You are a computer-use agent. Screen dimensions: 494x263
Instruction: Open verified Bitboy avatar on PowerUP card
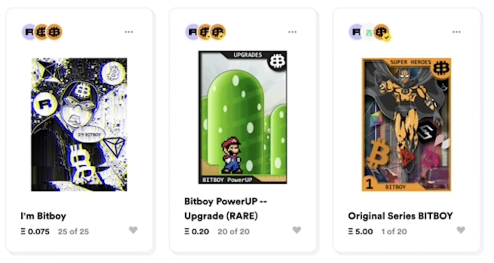tap(217, 32)
